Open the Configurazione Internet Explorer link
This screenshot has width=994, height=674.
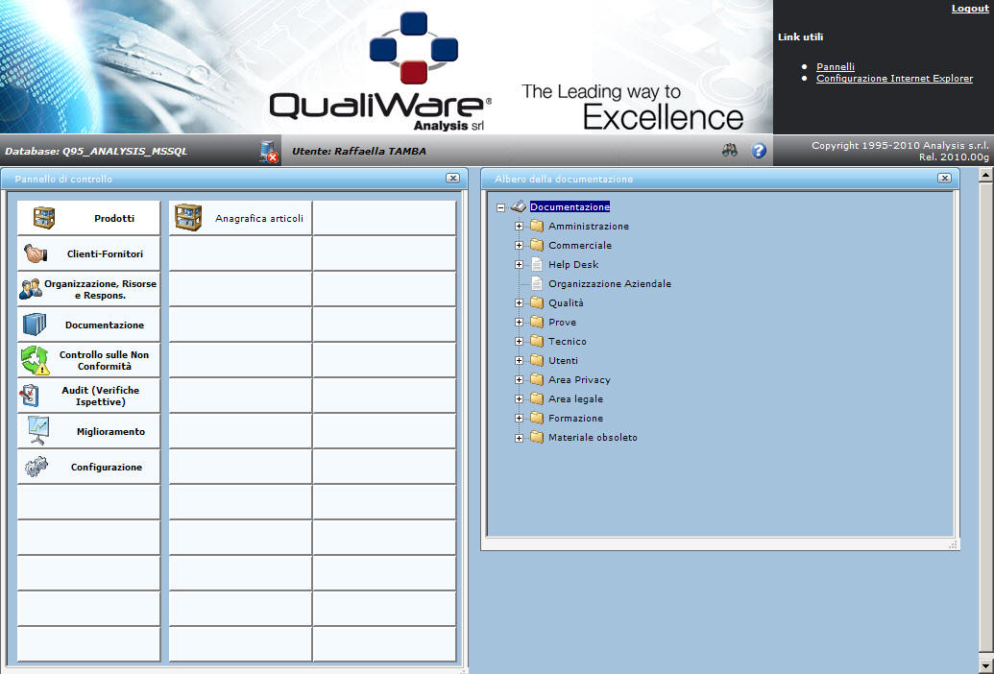[x=894, y=79]
